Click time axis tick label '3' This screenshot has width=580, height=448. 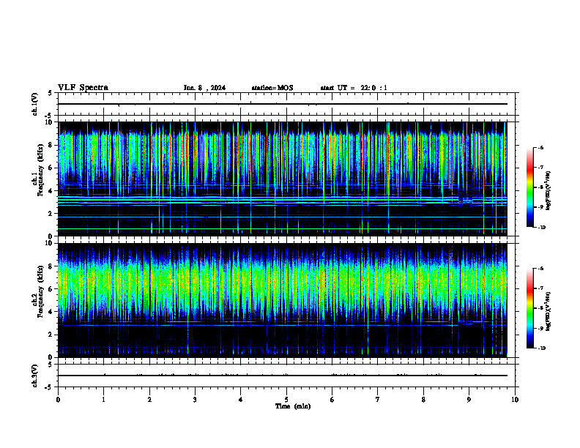click(x=195, y=400)
